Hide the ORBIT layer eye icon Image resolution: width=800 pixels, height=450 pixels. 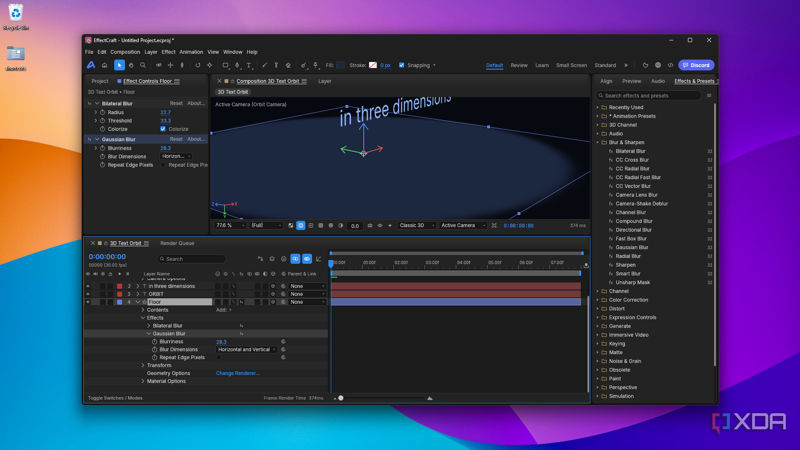(x=88, y=294)
